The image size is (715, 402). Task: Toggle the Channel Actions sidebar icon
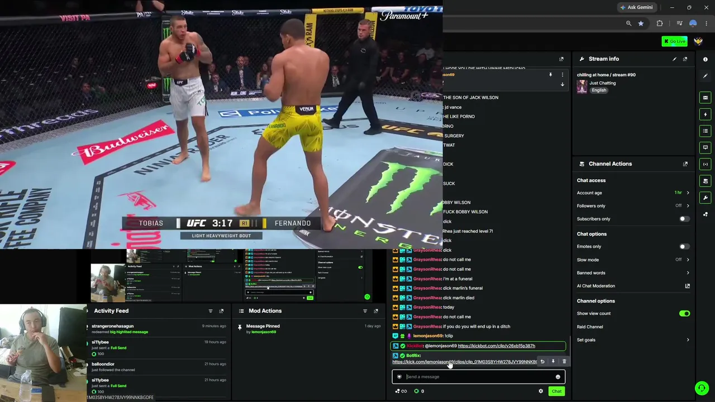pyautogui.click(x=706, y=181)
